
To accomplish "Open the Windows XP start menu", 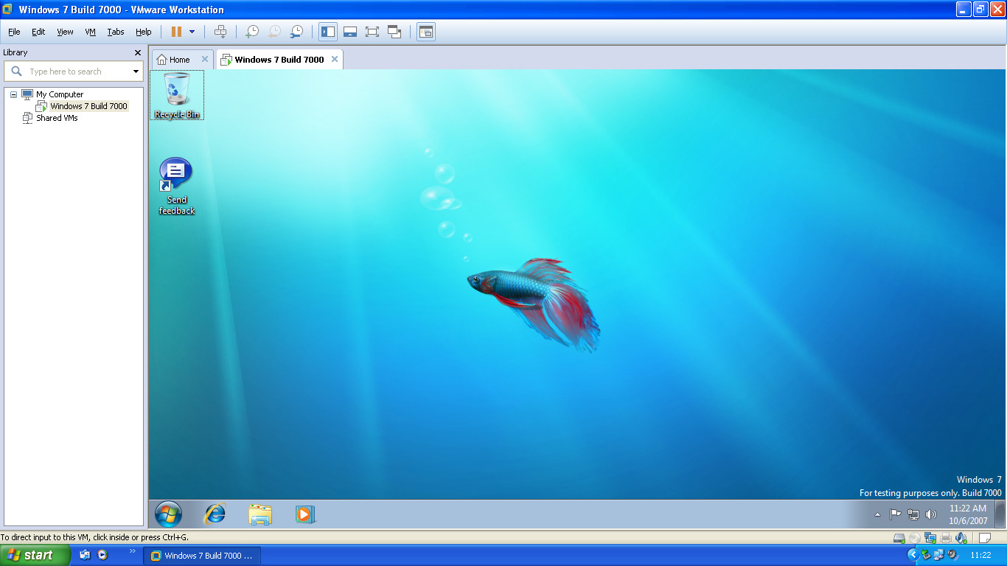I will (x=35, y=556).
